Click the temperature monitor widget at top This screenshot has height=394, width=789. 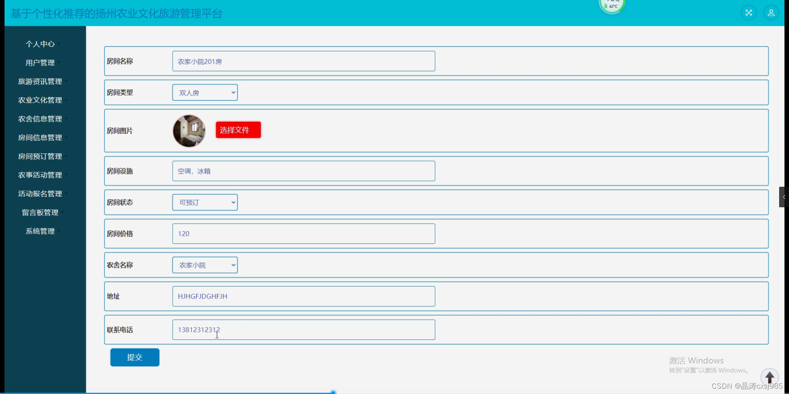pyautogui.click(x=612, y=6)
